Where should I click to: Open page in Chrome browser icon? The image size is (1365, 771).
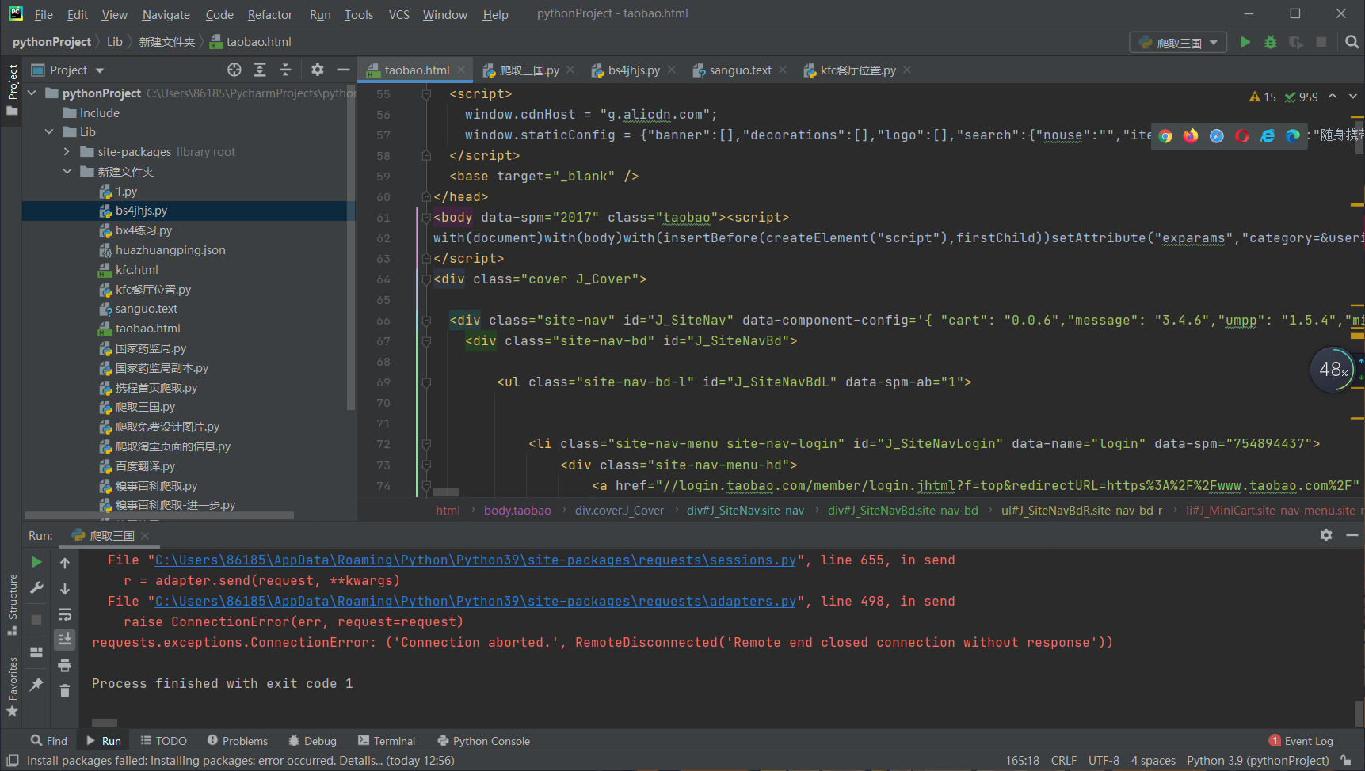coord(1165,136)
